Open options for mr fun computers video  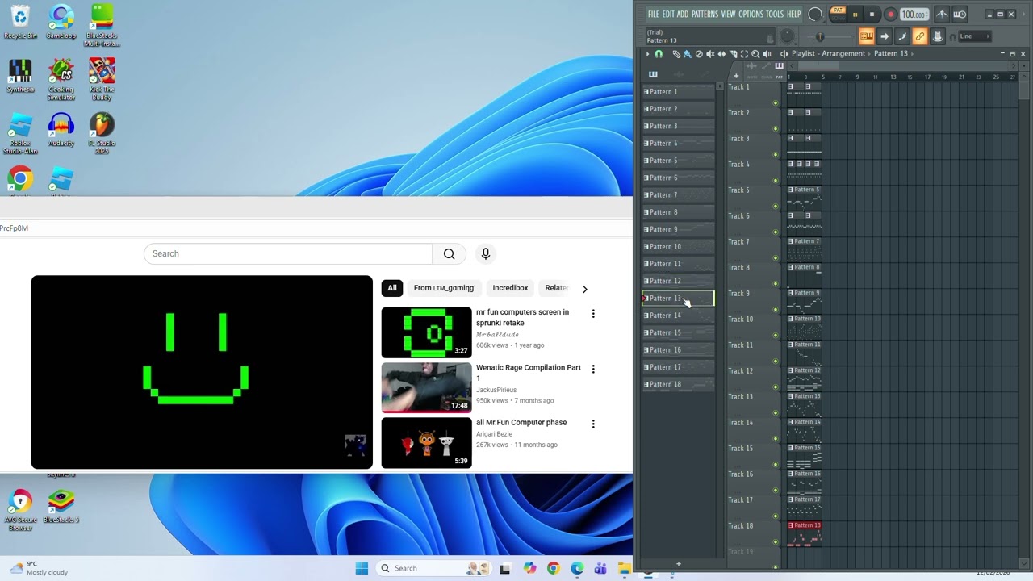tap(593, 314)
